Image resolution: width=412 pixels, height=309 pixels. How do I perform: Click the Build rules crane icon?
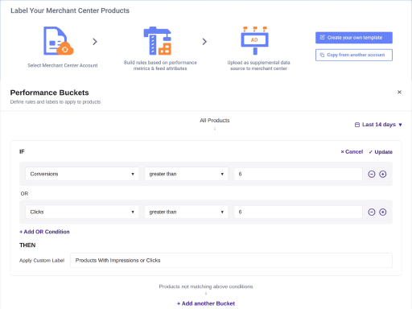[158, 41]
